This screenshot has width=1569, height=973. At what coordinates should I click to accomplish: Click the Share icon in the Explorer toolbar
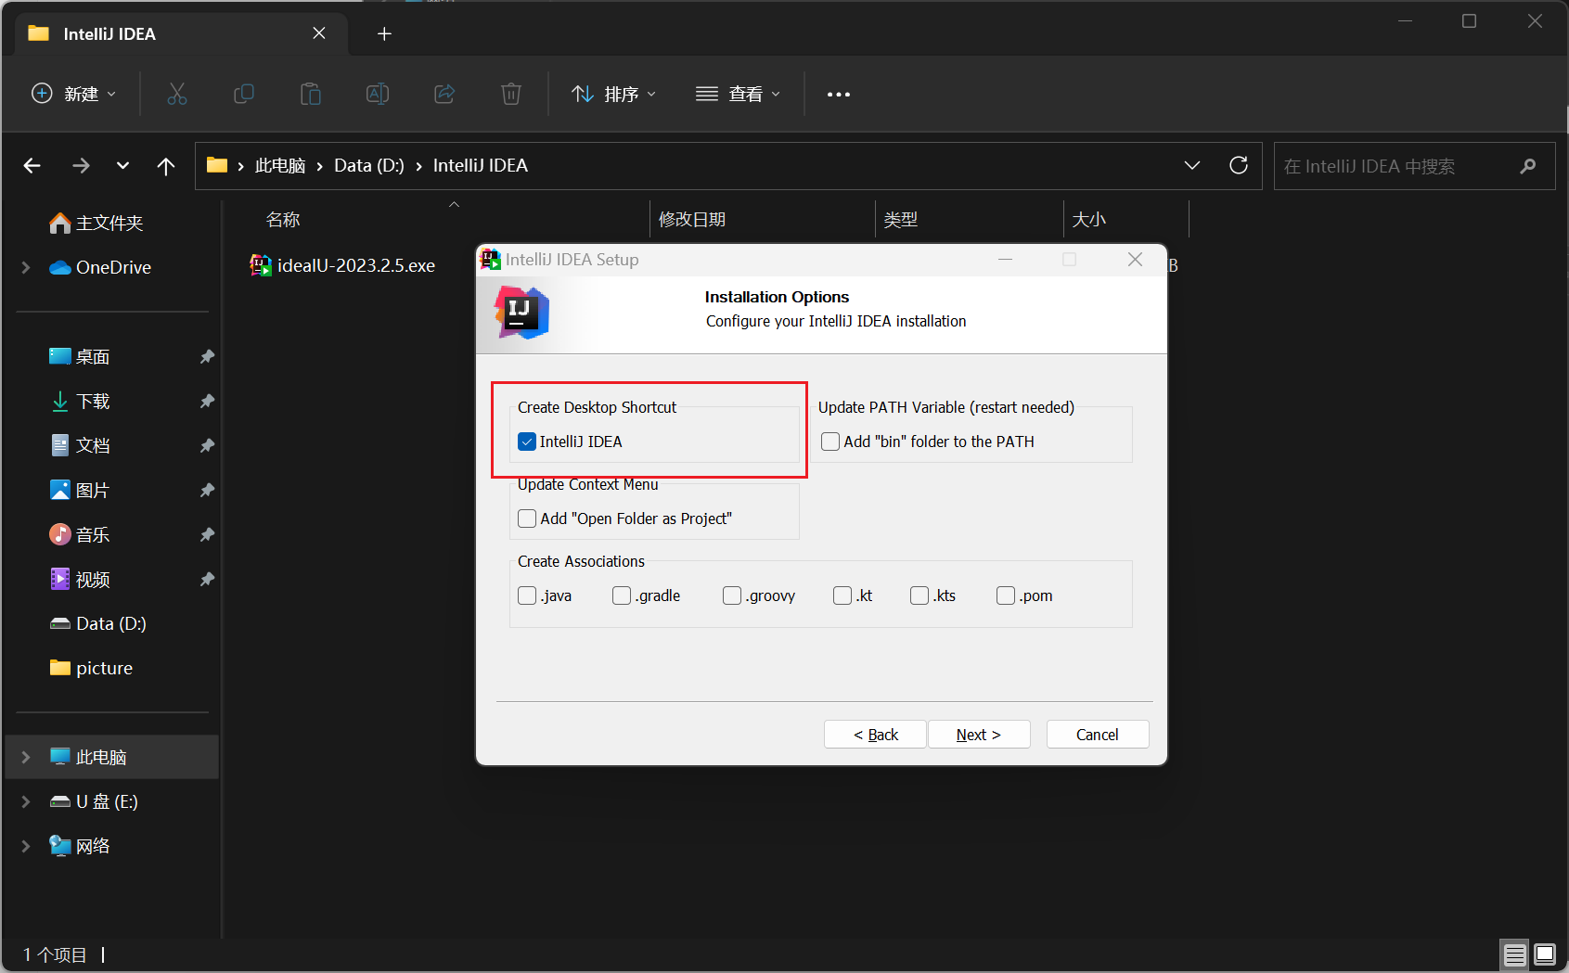click(x=444, y=94)
